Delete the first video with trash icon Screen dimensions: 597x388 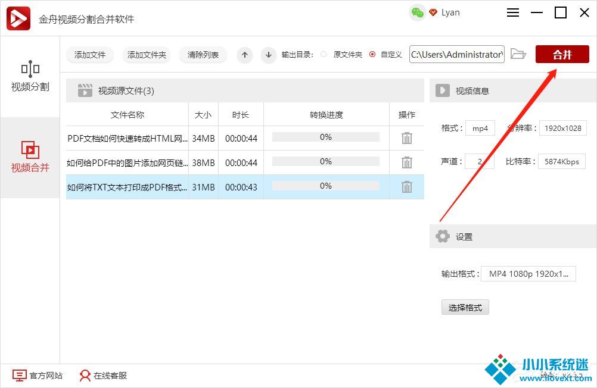pyautogui.click(x=407, y=138)
